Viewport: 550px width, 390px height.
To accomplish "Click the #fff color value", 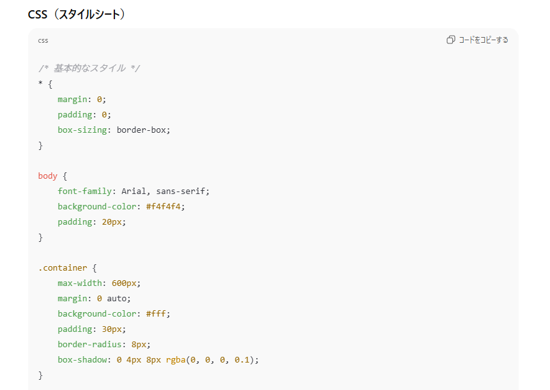I will [x=156, y=314].
